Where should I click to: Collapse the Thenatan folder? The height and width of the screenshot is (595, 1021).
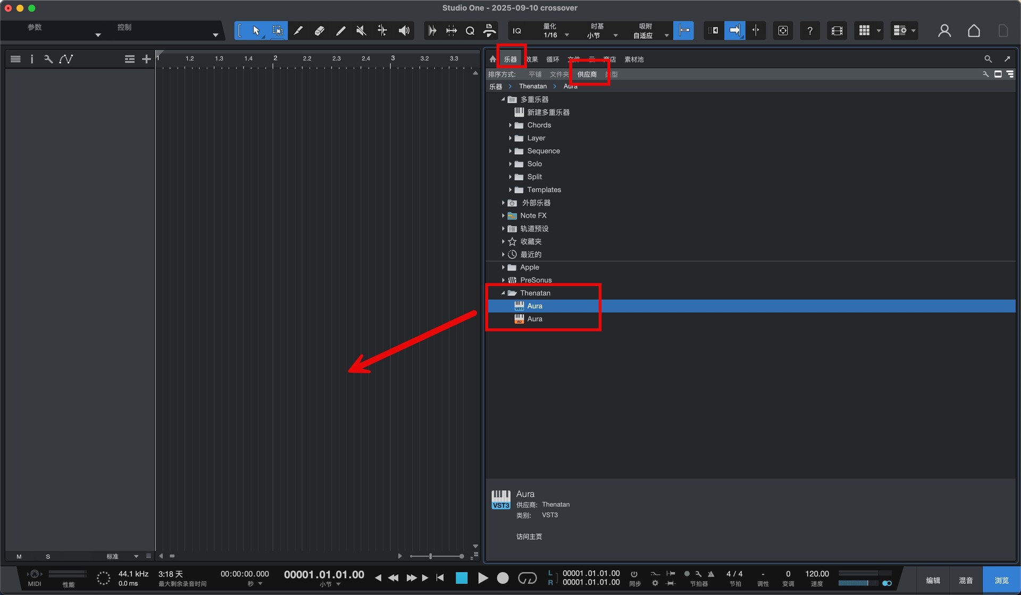pos(503,293)
